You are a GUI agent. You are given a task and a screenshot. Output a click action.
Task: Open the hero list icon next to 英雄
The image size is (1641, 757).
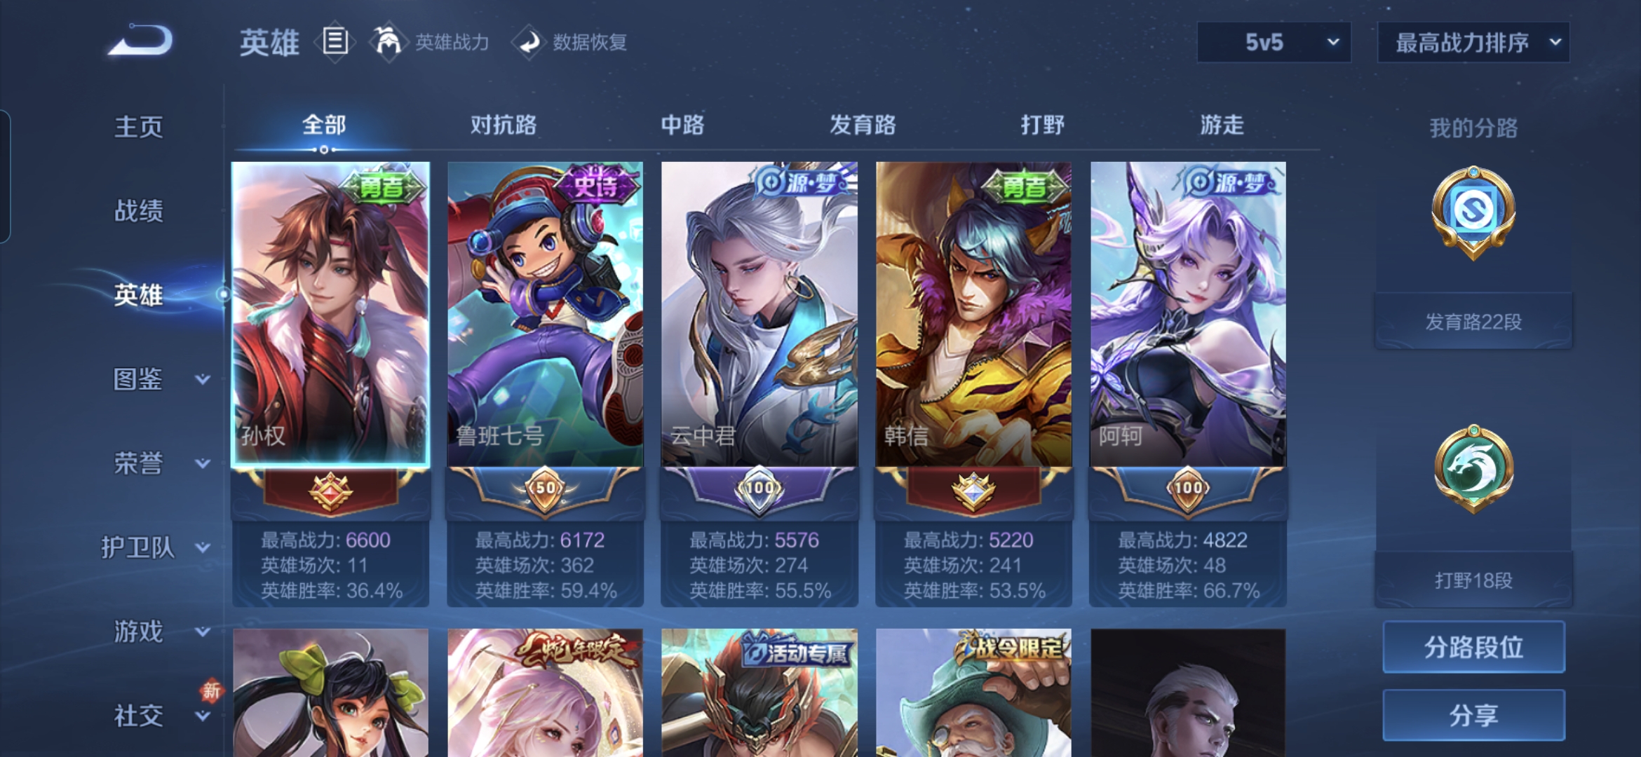pos(335,41)
